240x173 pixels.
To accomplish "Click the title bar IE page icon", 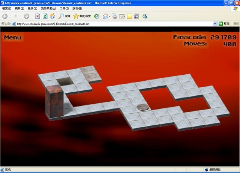I will tap(2, 3).
